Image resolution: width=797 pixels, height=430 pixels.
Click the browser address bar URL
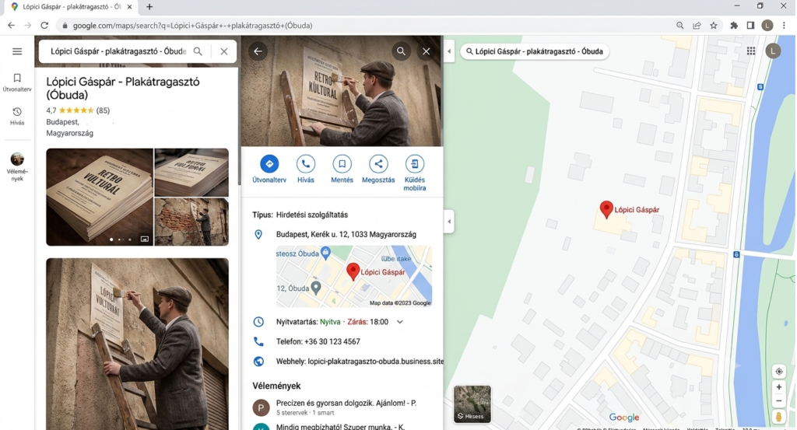coord(193,26)
